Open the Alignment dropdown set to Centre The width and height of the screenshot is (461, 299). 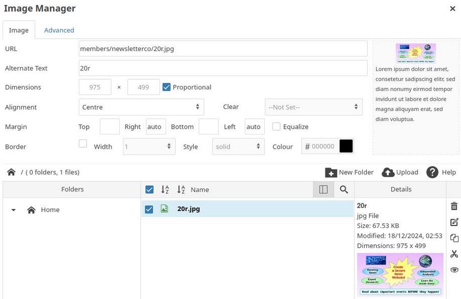pyautogui.click(x=141, y=107)
